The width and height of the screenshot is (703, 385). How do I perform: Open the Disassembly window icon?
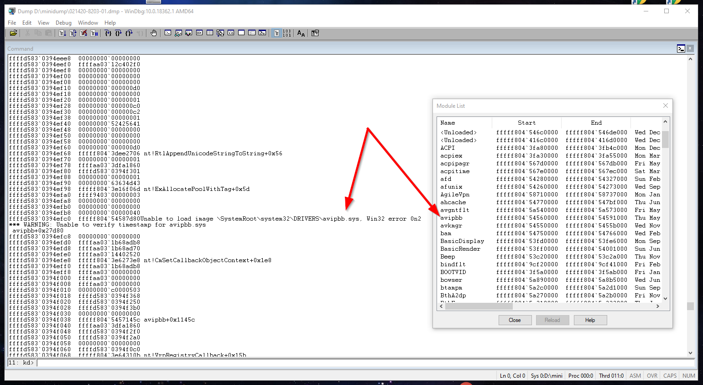click(231, 33)
